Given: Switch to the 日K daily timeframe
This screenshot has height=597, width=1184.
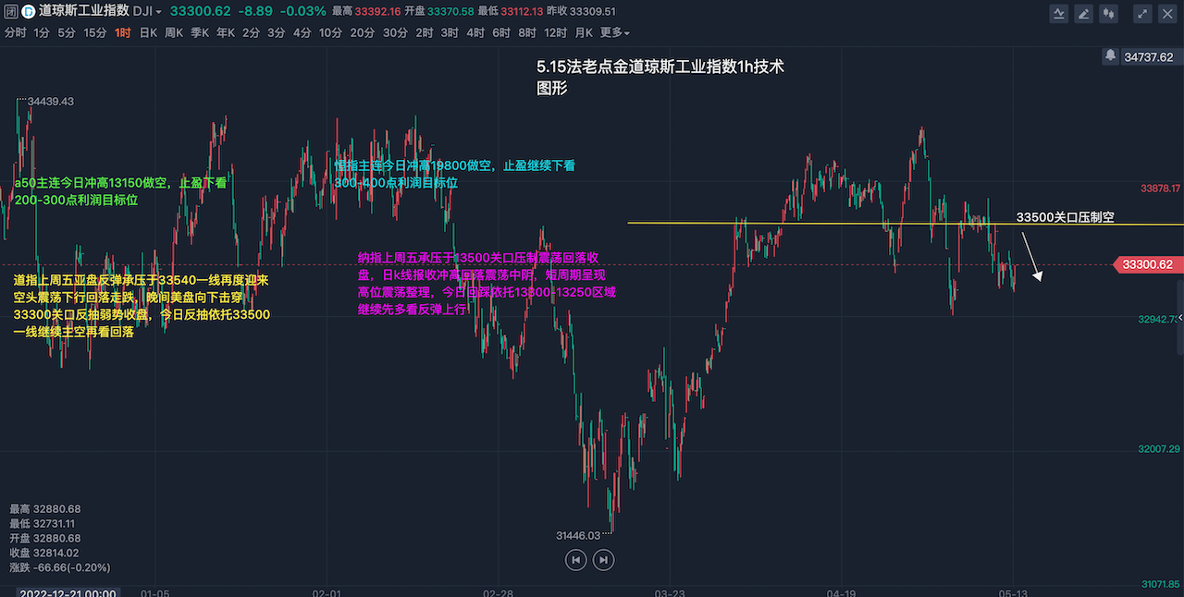Looking at the screenshot, I should tap(148, 32).
